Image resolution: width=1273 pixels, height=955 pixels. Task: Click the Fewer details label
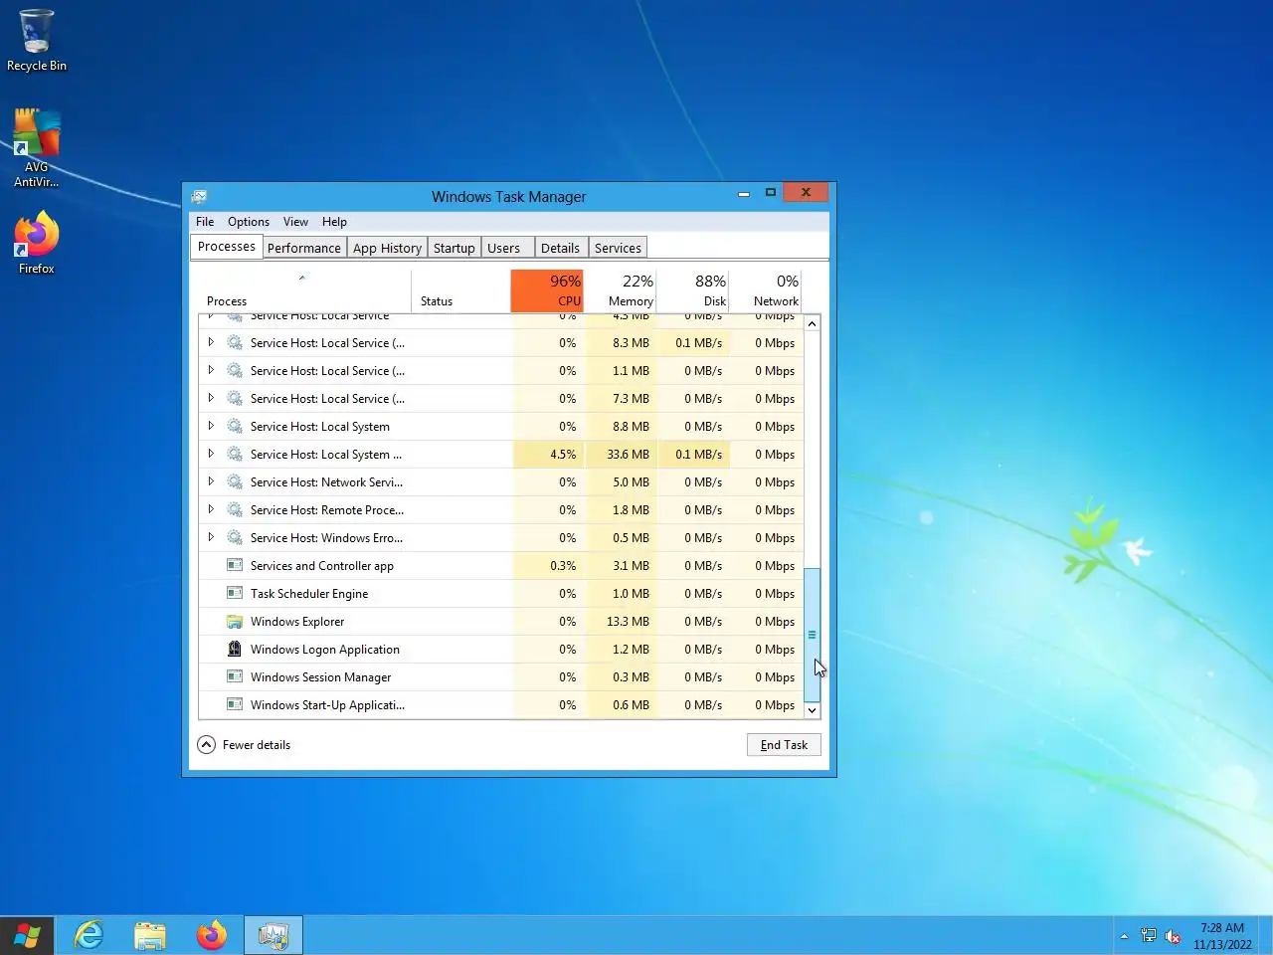coord(257,744)
